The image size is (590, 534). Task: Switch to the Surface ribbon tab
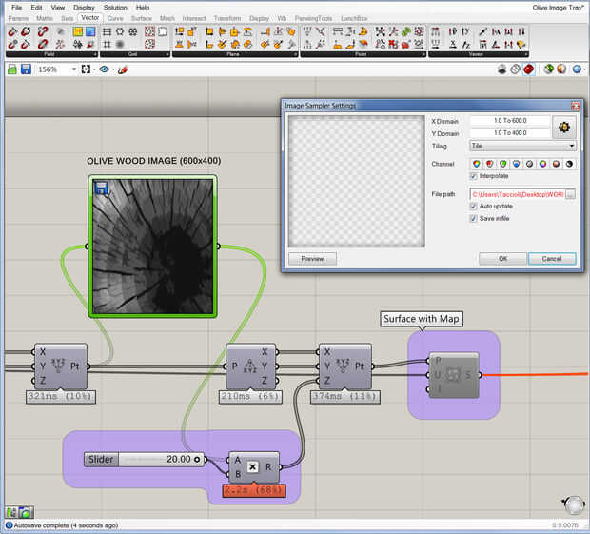[141, 18]
